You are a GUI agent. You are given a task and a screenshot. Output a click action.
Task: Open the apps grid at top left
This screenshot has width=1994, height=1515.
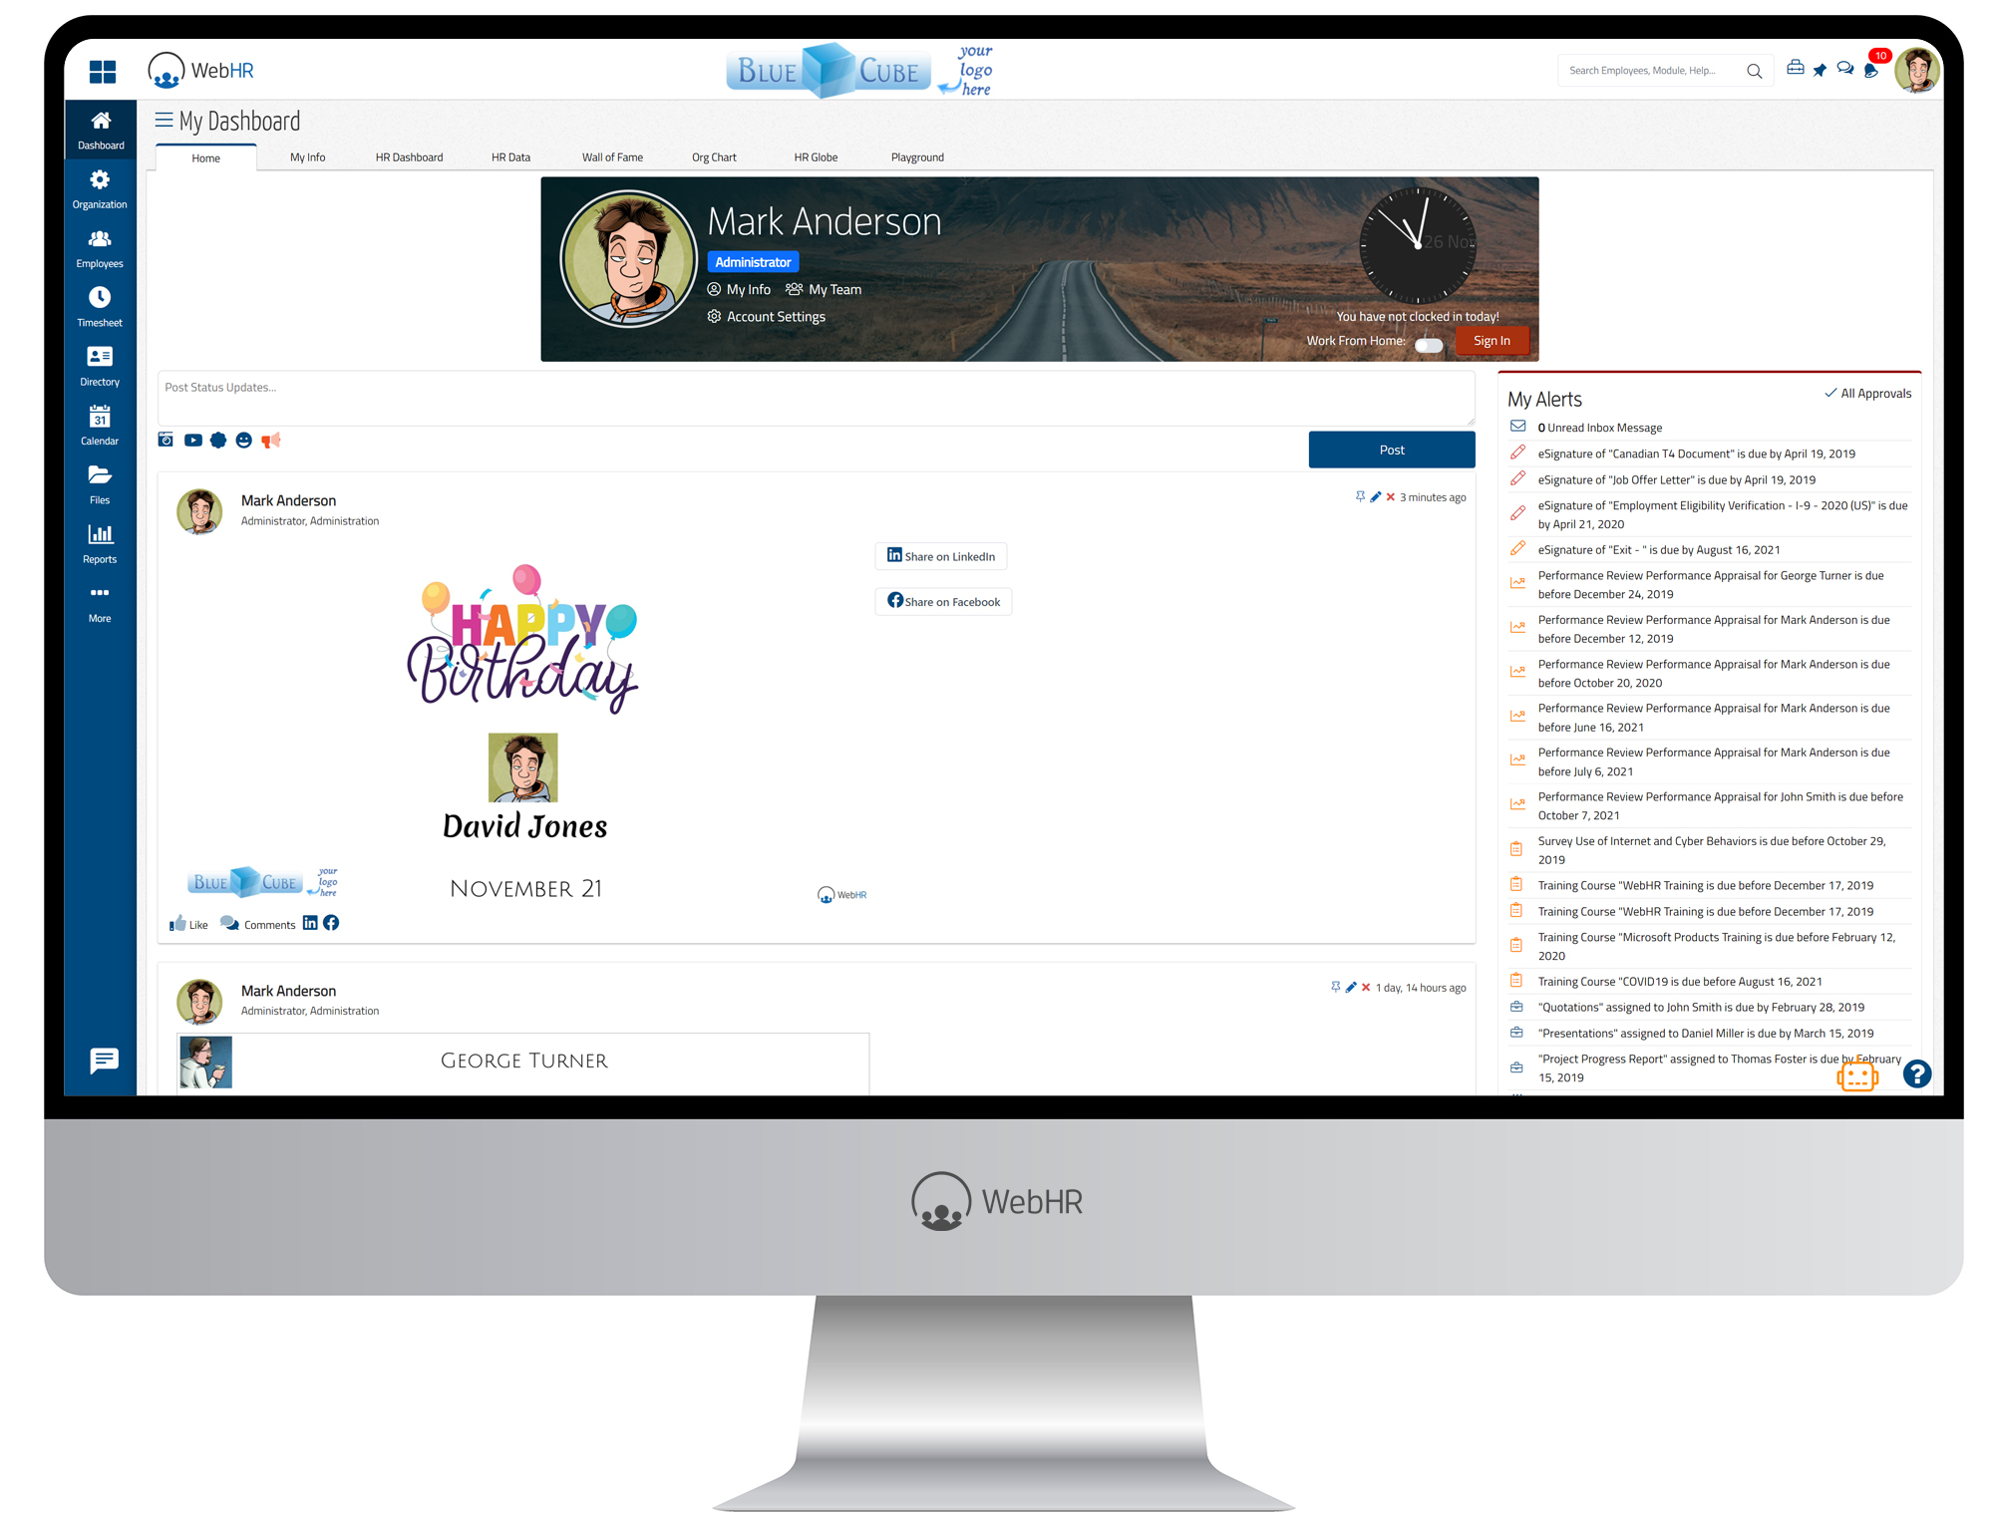(102, 70)
